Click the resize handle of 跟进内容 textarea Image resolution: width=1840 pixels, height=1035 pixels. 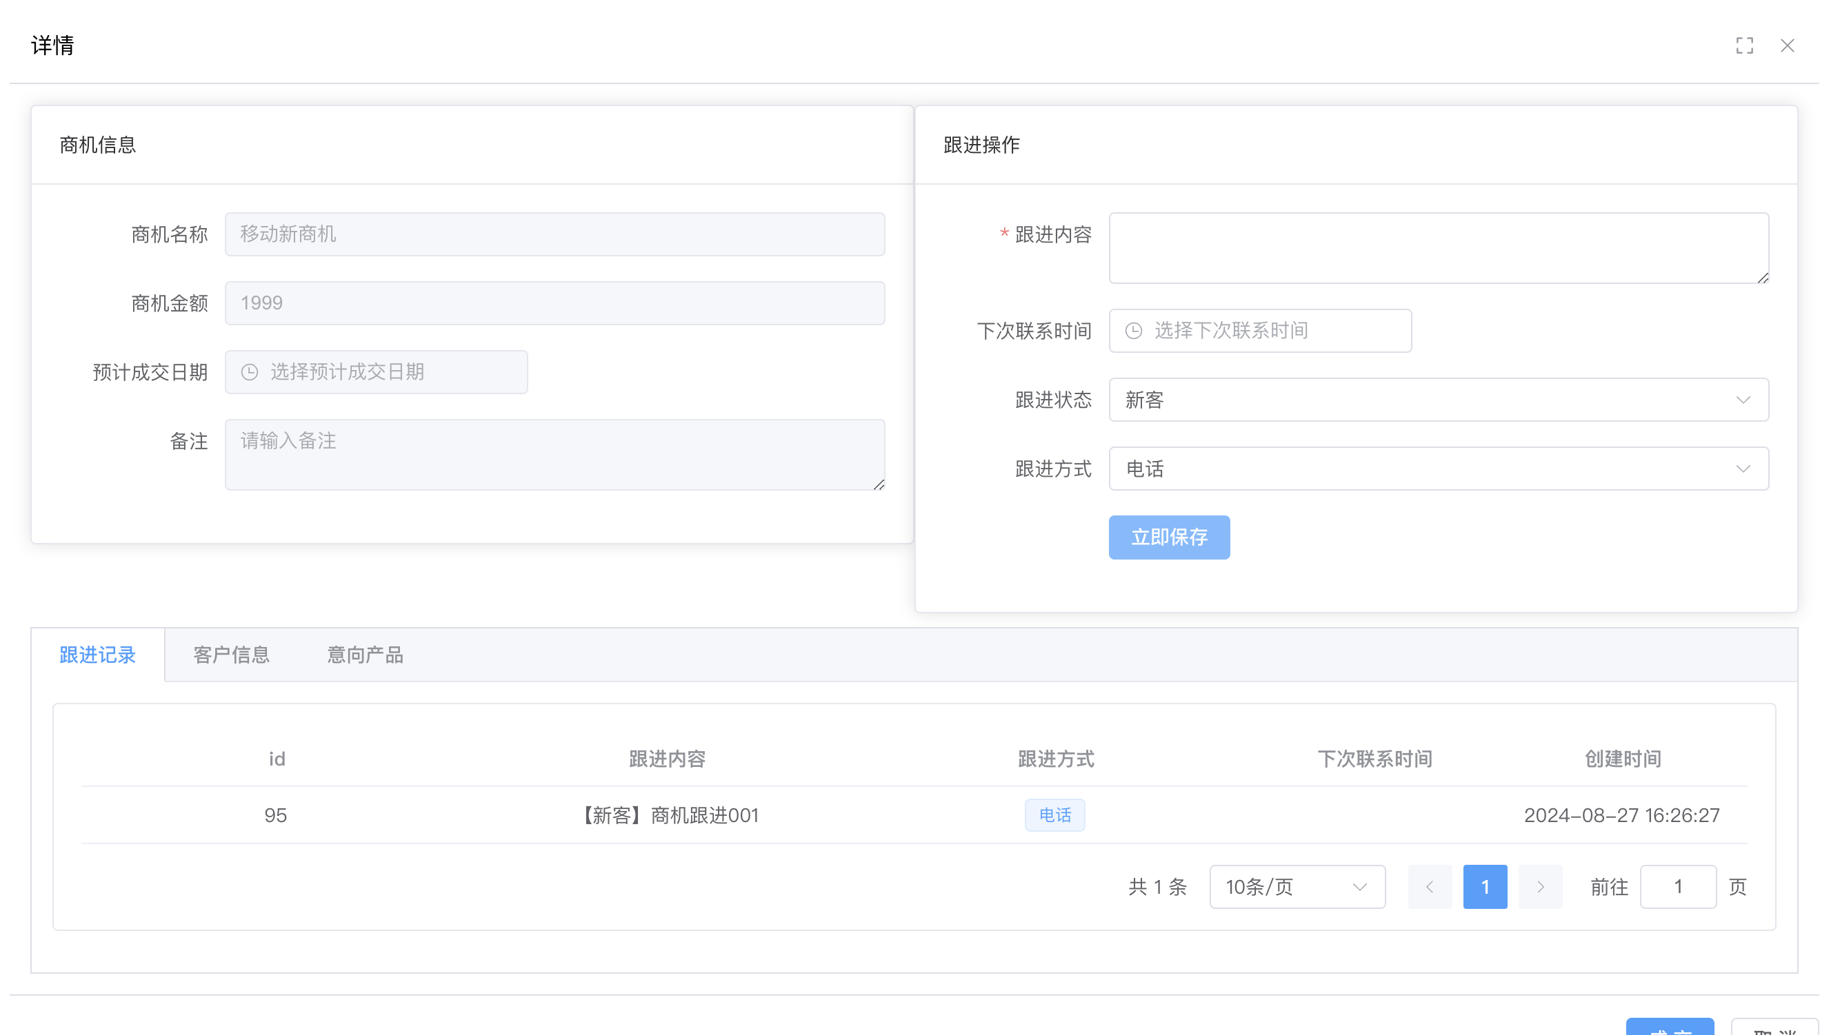[1761, 278]
